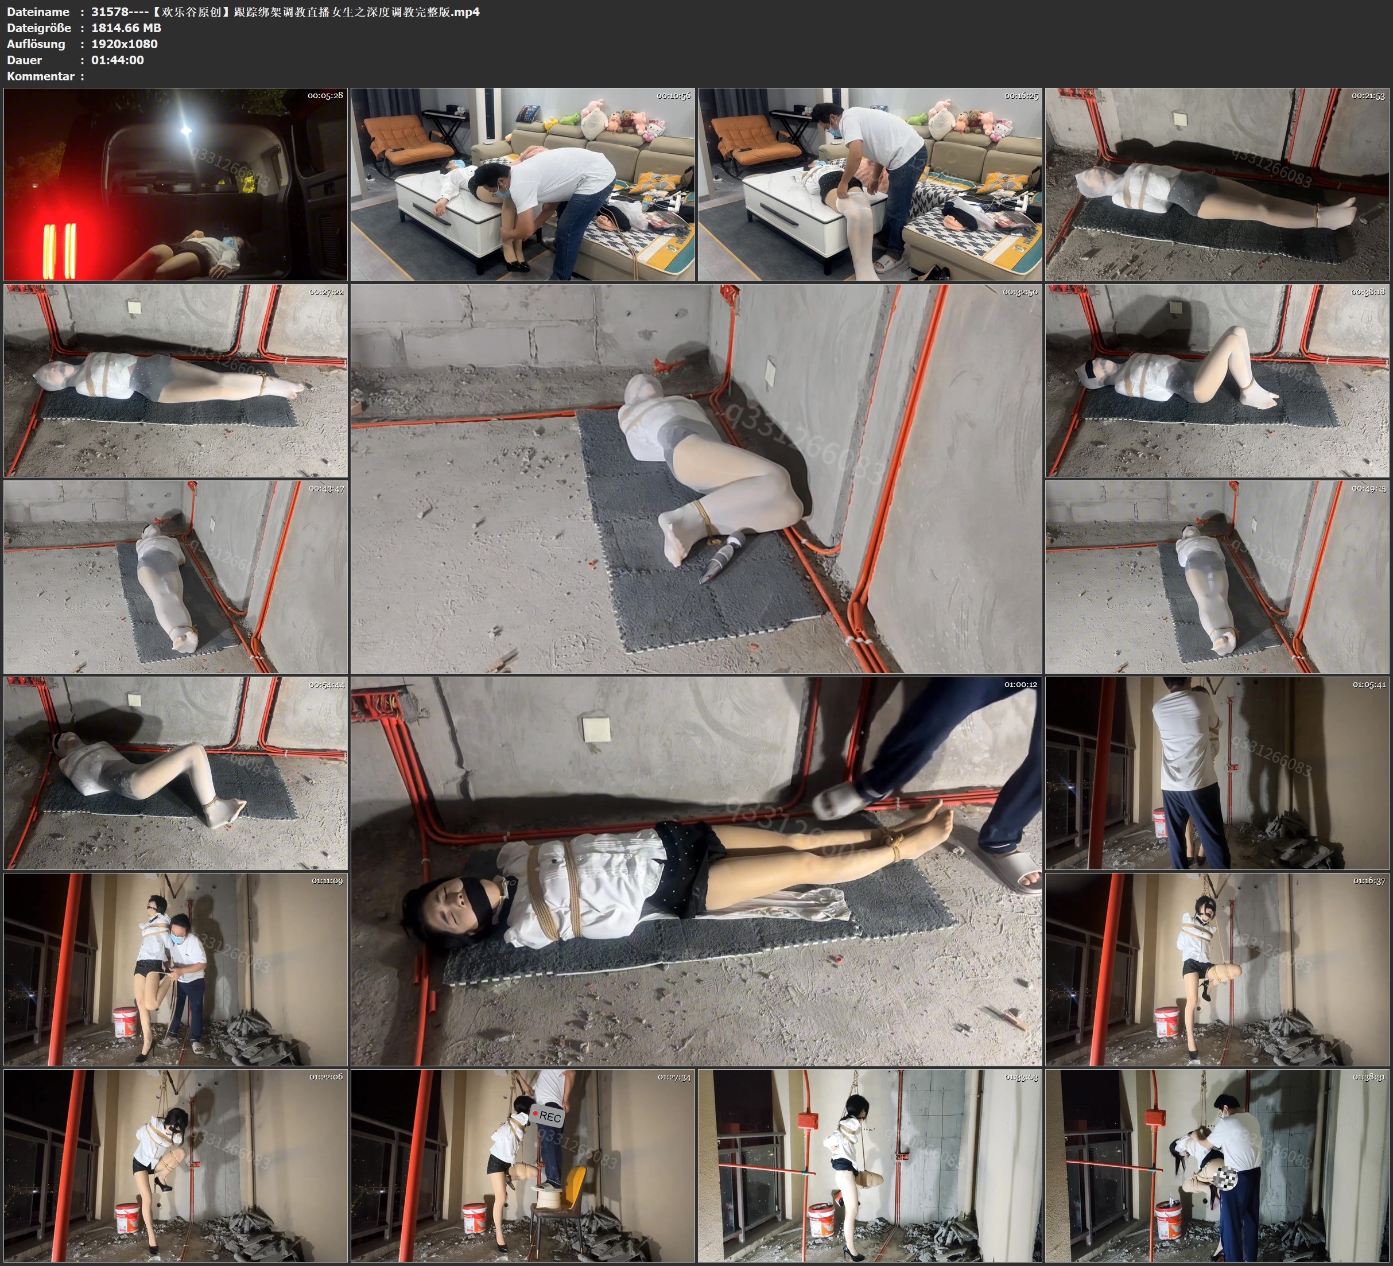The image size is (1393, 1266).
Task: Select the frame at 01:16:37
Action: click(x=1217, y=969)
